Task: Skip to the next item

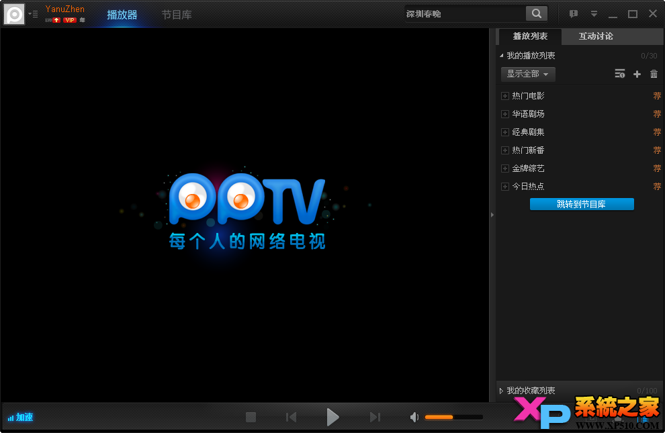Action: pos(375,418)
